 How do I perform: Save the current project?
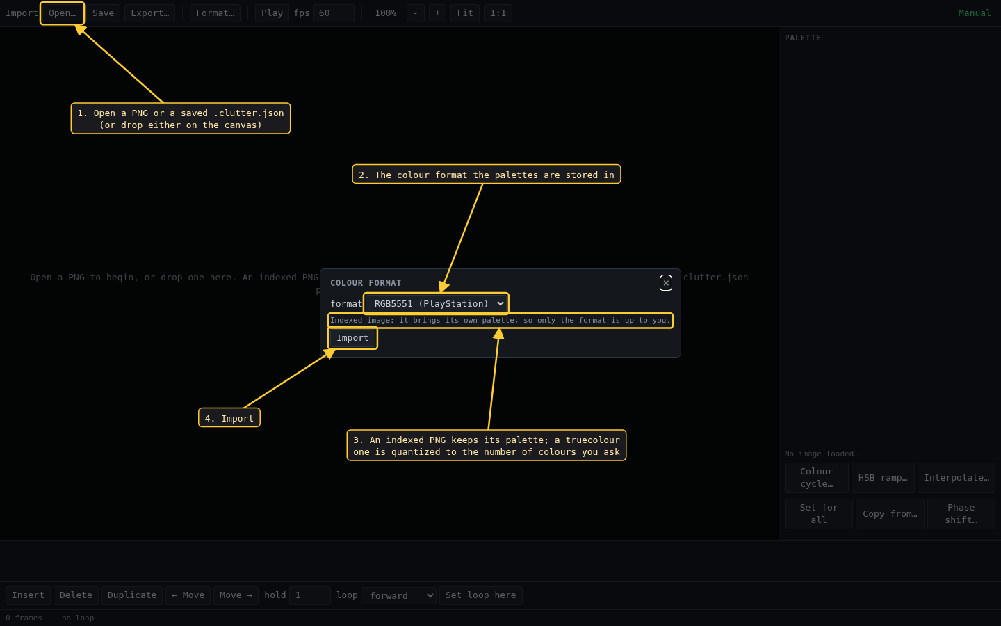tap(103, 13)
